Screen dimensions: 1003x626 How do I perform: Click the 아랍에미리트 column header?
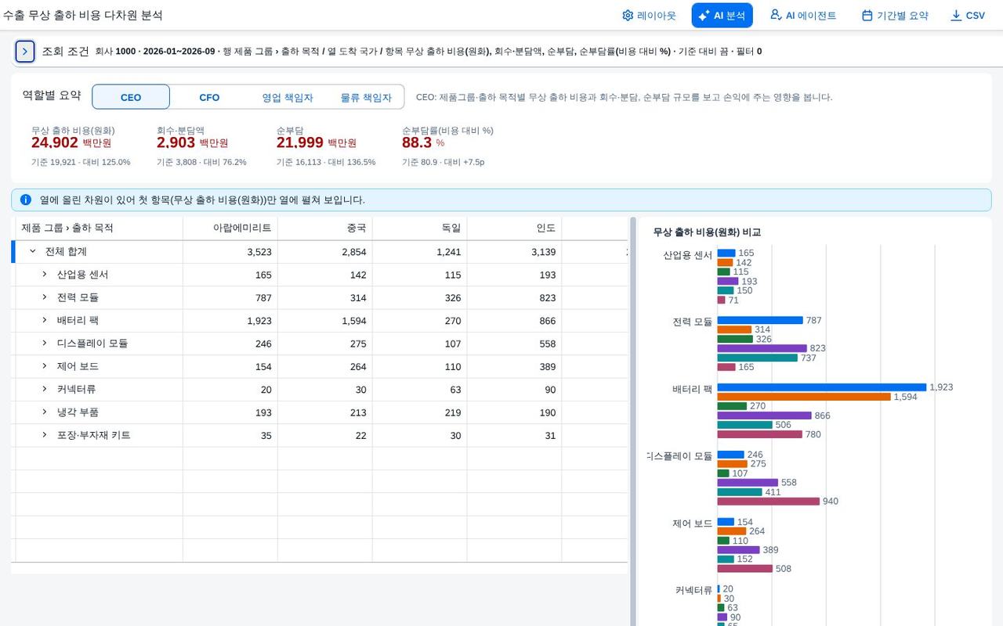tap(230, 228)
